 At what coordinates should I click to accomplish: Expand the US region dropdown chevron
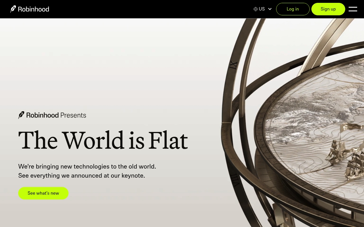[x=270, y=9]
